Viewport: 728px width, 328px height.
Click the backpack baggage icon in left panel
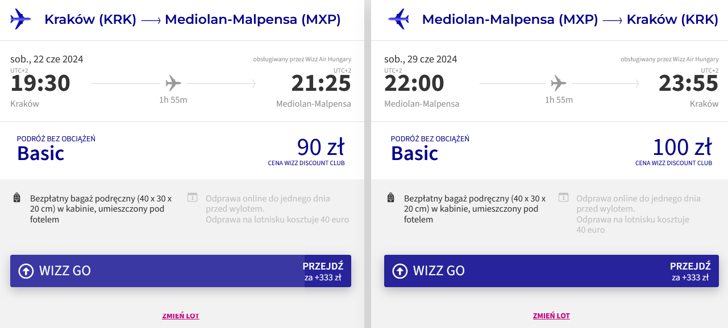(17, 198)
